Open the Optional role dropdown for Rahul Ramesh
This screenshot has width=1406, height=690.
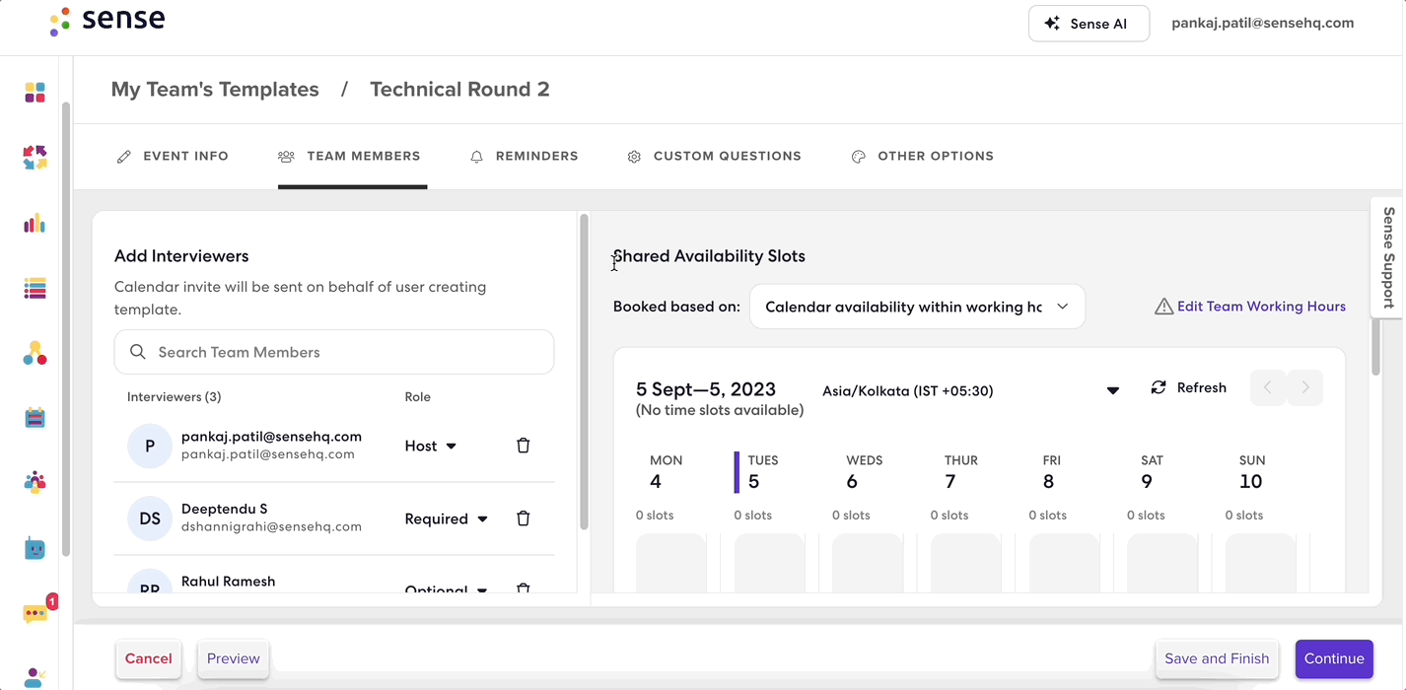(x=447, y=589)
